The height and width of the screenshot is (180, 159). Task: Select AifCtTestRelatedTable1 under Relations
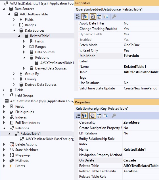pos(57,63)
